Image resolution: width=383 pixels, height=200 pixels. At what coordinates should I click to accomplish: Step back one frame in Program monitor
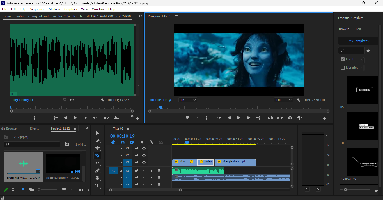pos(229,118)
